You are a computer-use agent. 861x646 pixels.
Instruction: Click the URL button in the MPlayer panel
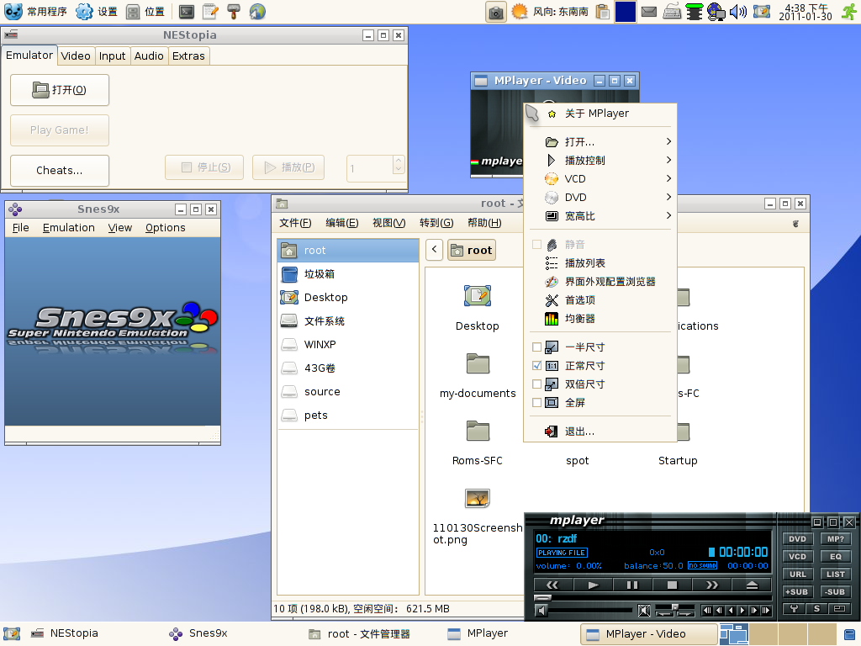pos(797,575)
